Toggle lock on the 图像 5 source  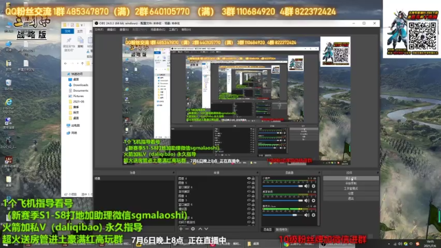pos(253,183)
